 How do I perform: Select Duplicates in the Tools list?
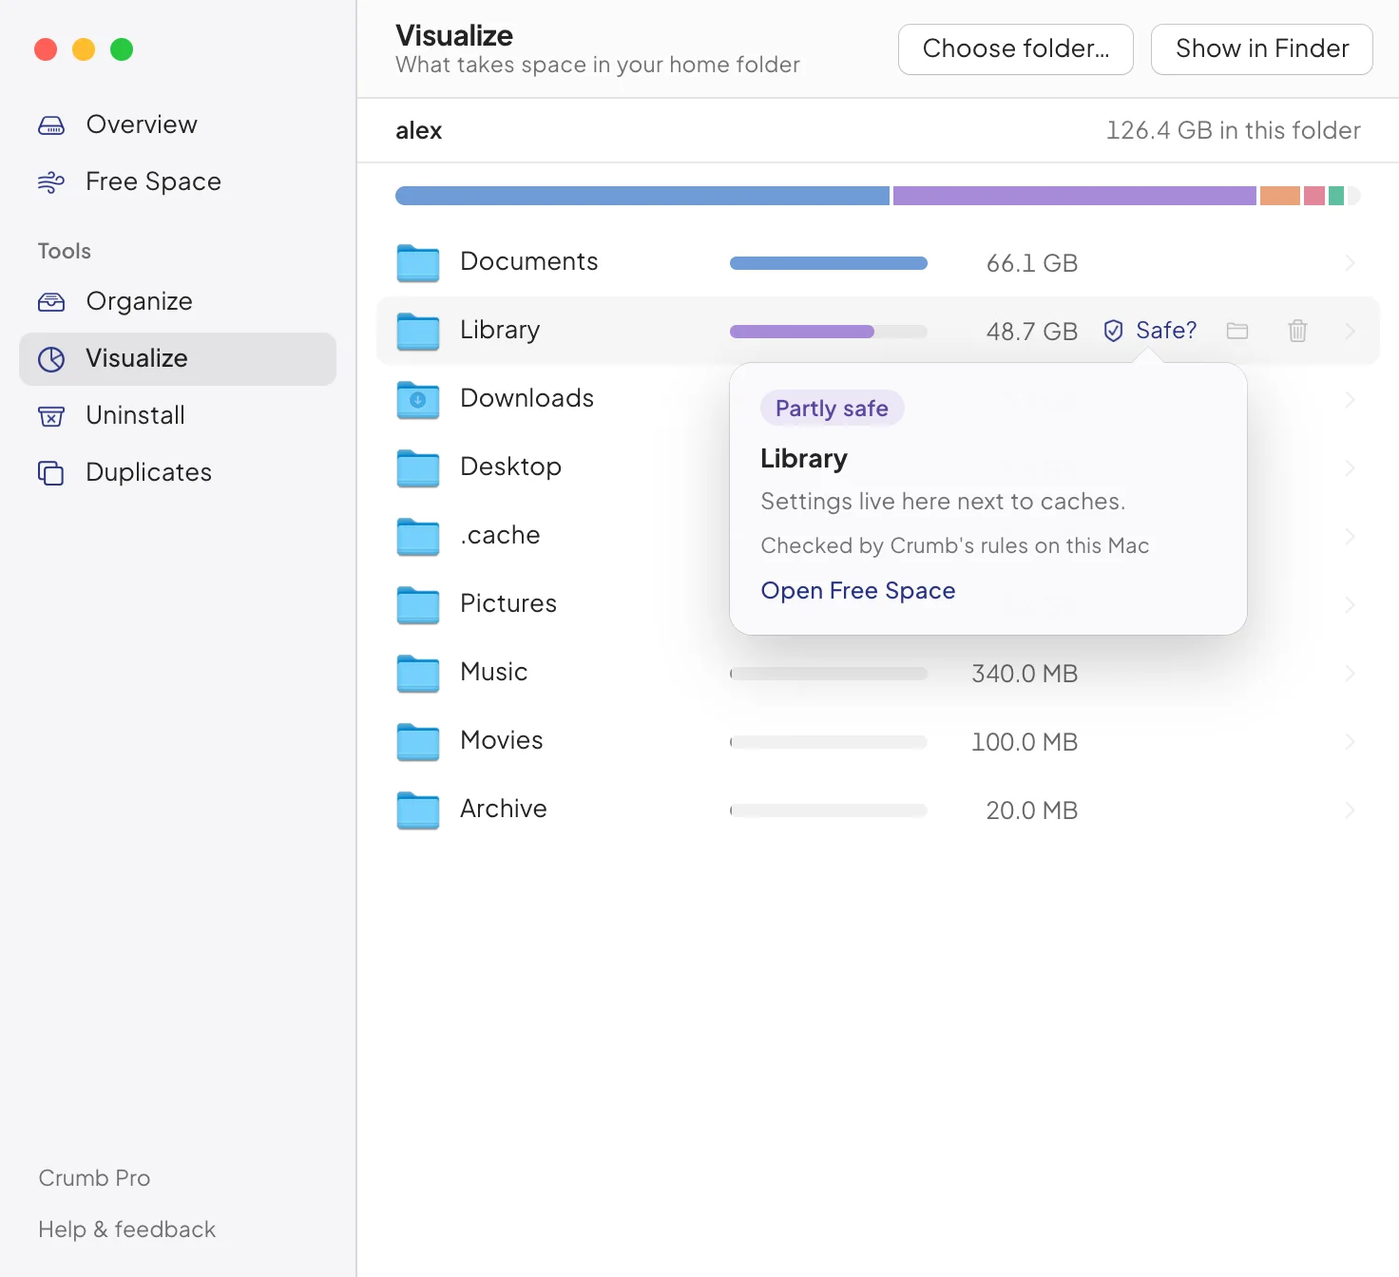[178, 473]
